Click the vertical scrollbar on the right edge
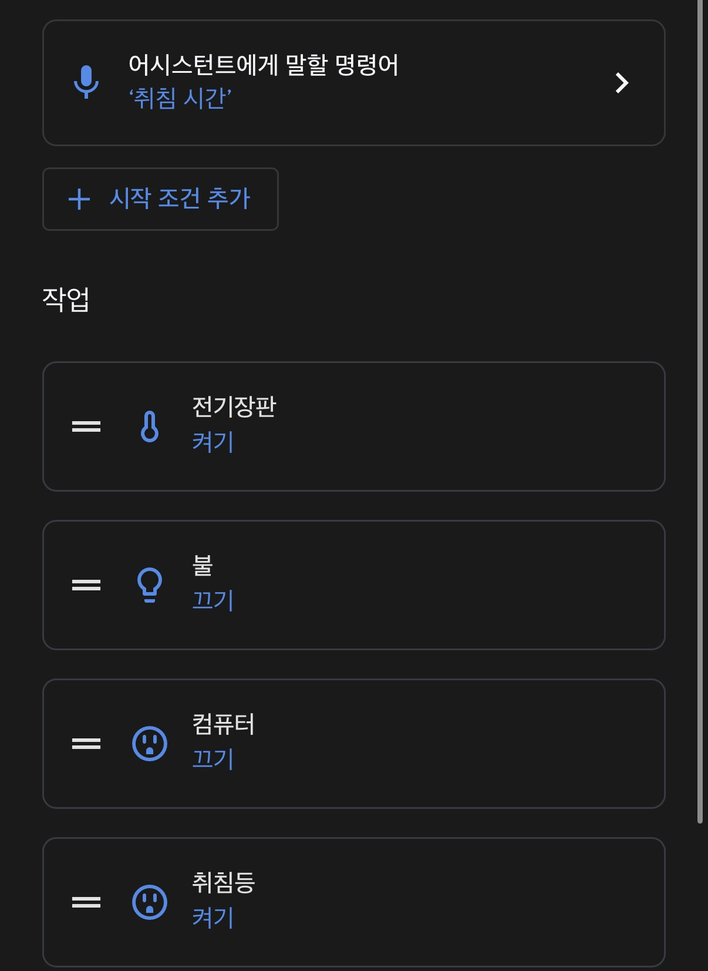 (x=700, y=411)
